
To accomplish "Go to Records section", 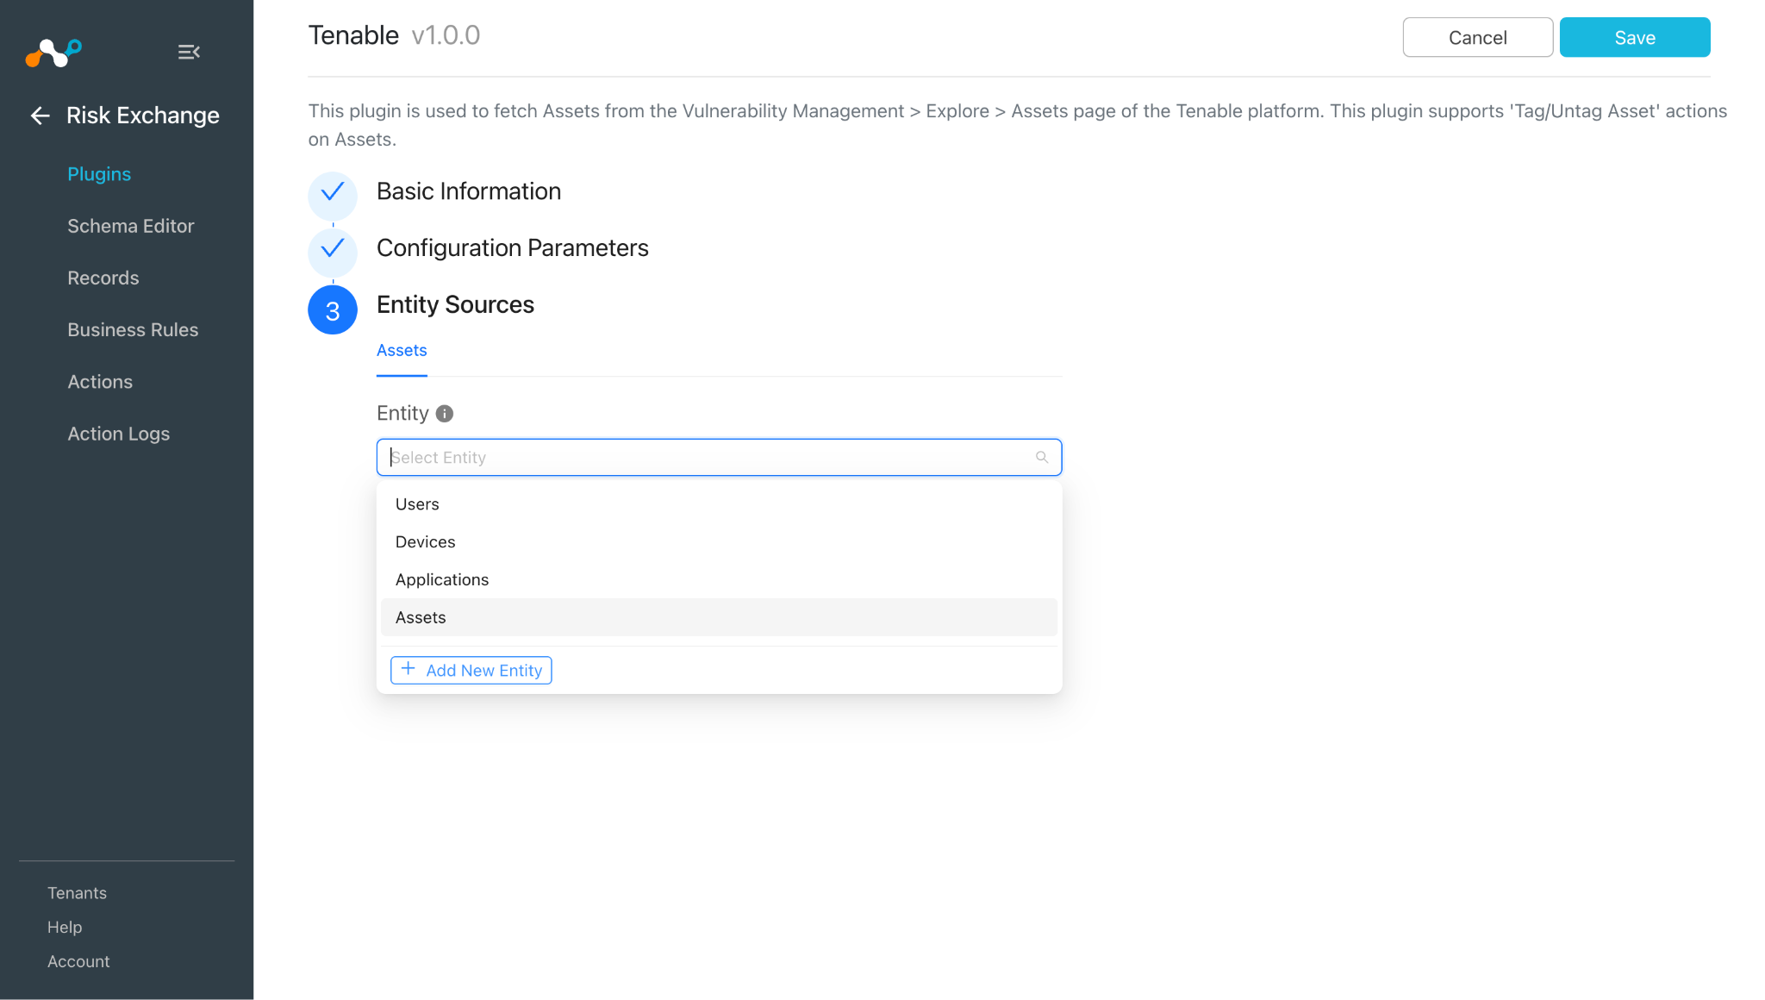I will coord(103,278).
